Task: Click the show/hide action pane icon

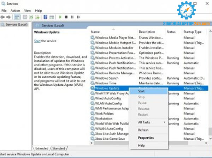Action: click(52, 17)
